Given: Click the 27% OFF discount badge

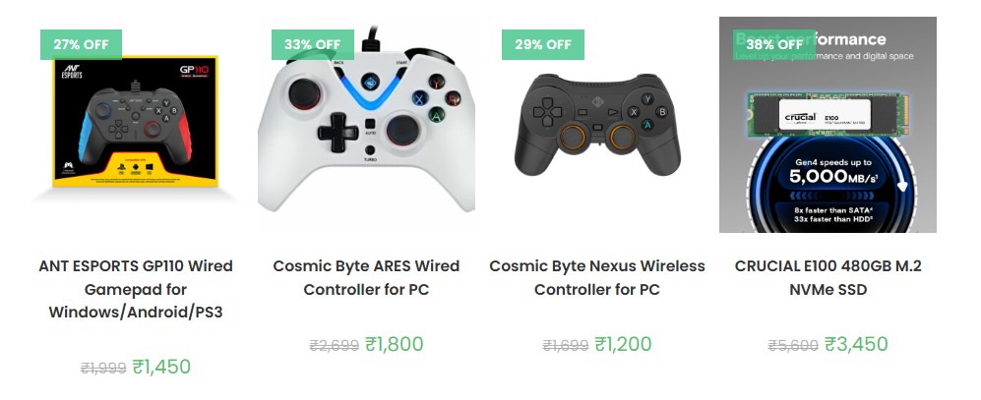Looking at the screenshot, I should [81, 44].
